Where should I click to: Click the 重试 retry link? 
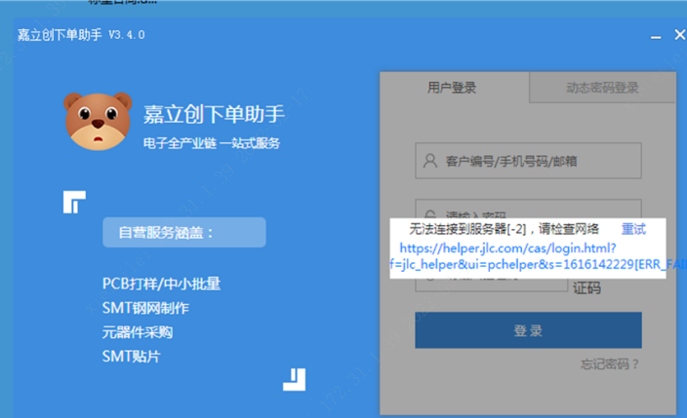[x=633, y=229]
